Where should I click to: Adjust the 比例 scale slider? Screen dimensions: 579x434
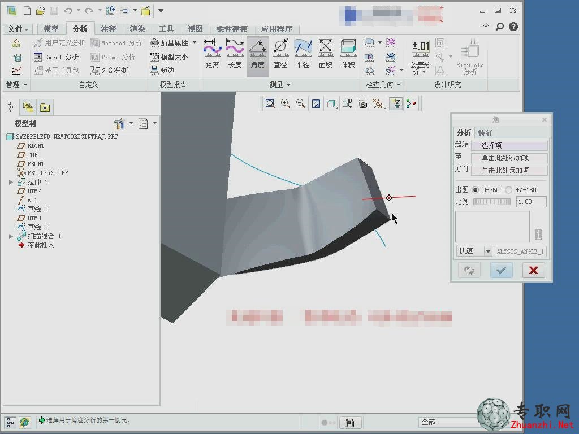tap(491, 202)
